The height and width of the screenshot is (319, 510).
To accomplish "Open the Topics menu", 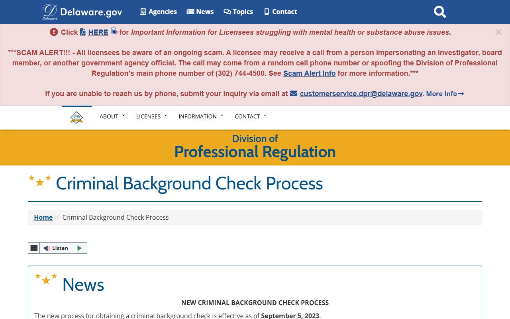I will tap(238, 12).
